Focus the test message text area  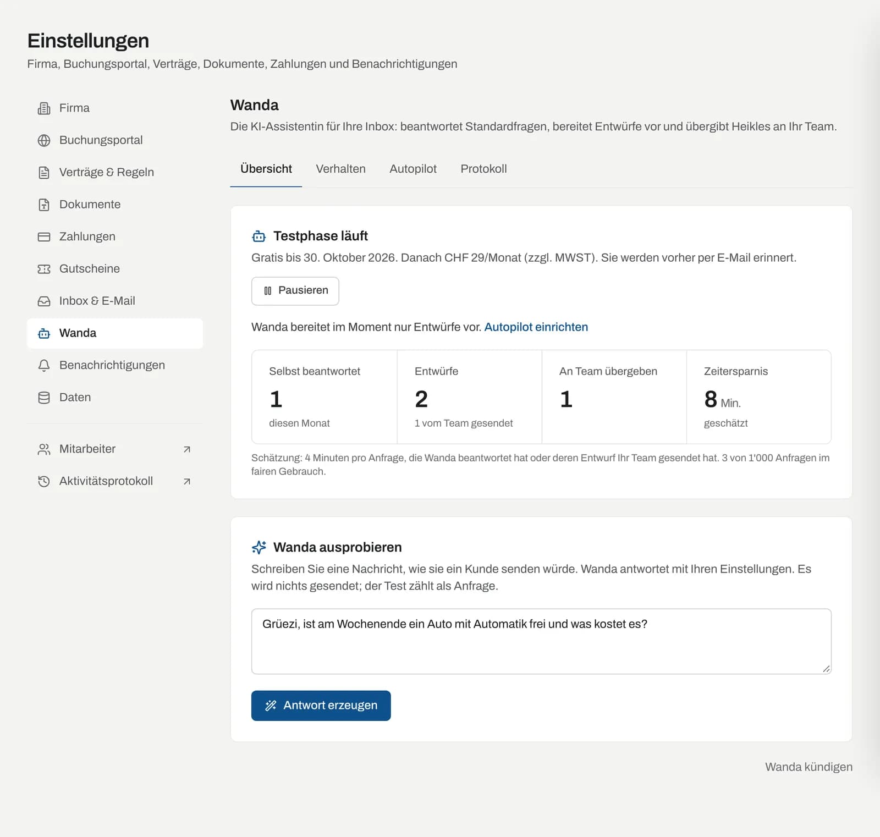click(x=541, y=641)
